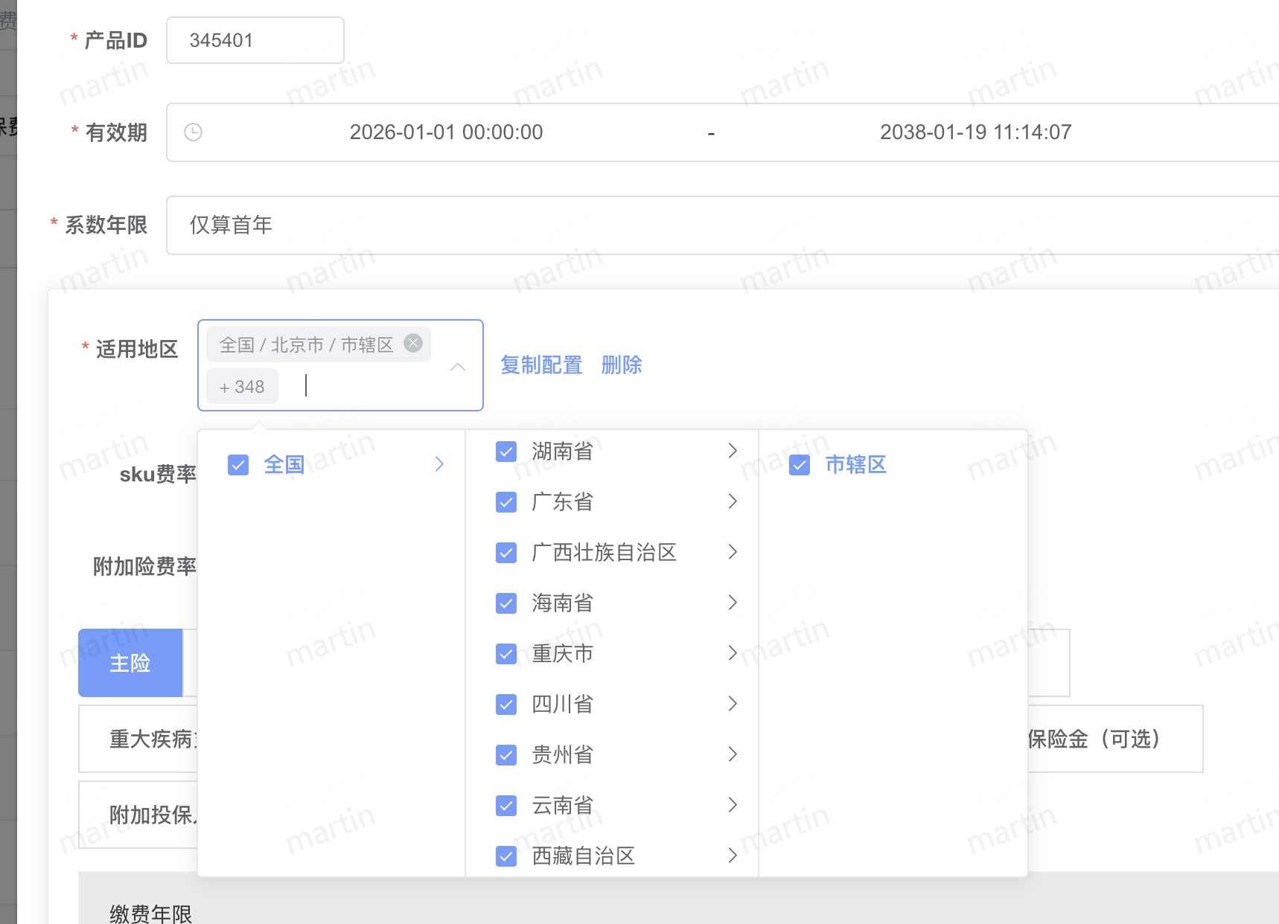
Task: Remove the 全国/北京市/市辖区 tag via its x icon
Action: [413, 343]
